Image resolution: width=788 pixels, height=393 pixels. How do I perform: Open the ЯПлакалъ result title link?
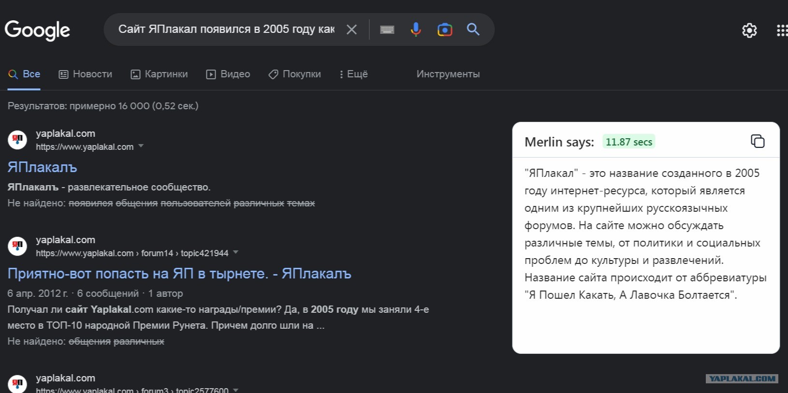tap(42, 167)
